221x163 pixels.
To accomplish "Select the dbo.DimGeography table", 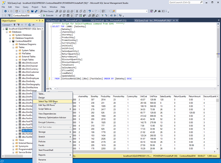I will (x=31, y=85).
